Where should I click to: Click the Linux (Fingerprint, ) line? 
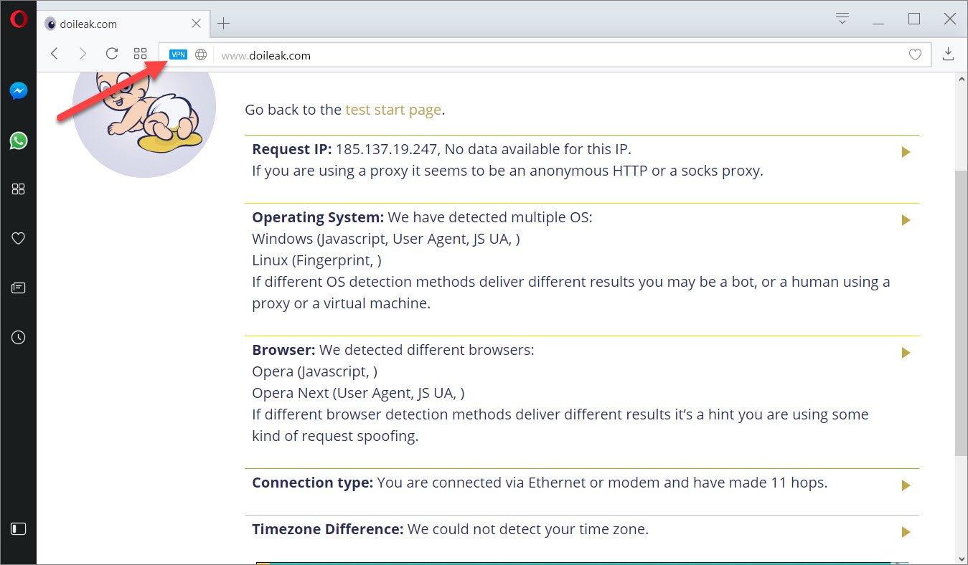(x=316, y=260)
